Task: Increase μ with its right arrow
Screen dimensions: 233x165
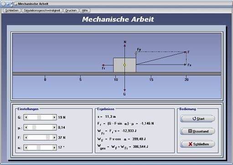Action: [x=54, y=127]
